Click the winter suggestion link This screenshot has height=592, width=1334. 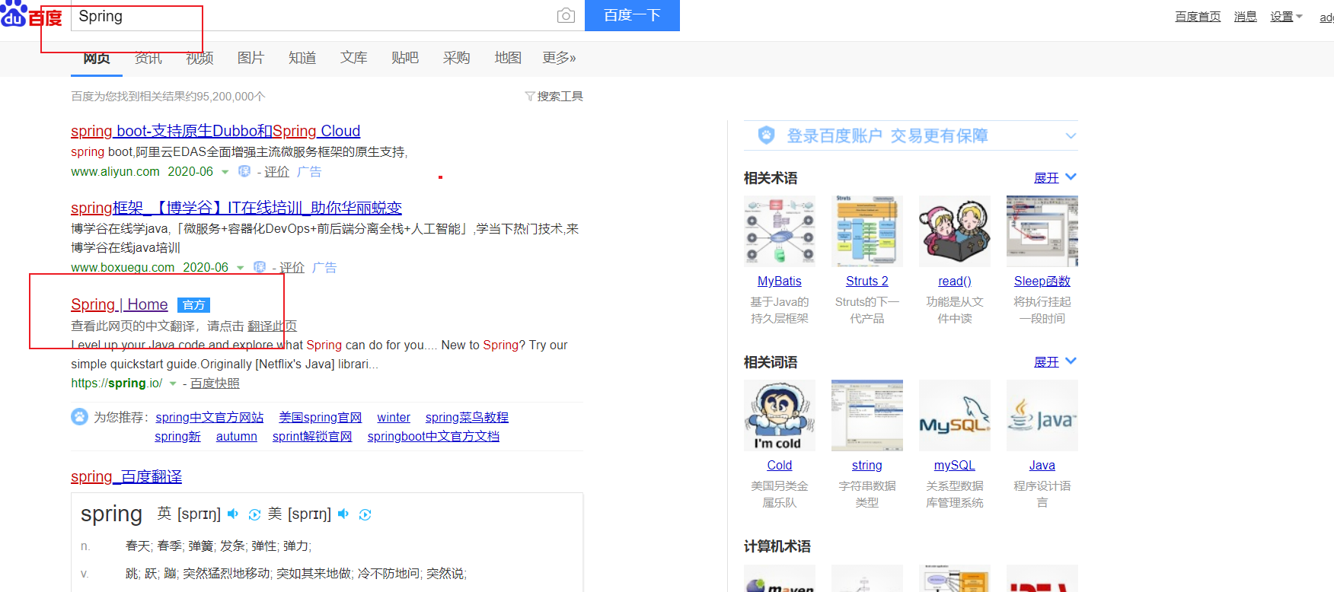tap(394, 417)
